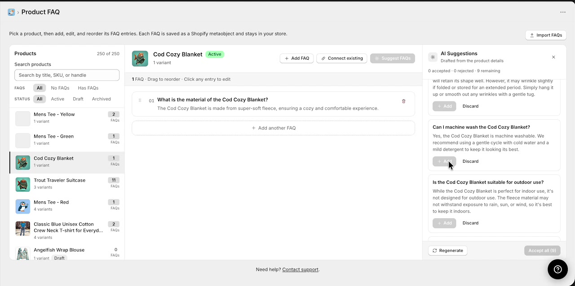Filter products by Archived status
The height and width of the screenshot is (286, 575).
click(102, 99)
